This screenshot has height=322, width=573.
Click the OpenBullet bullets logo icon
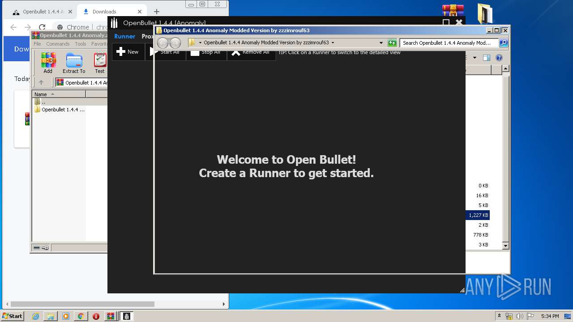114,23
